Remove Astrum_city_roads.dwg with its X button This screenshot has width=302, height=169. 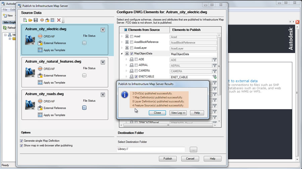(x=103, y=95)
